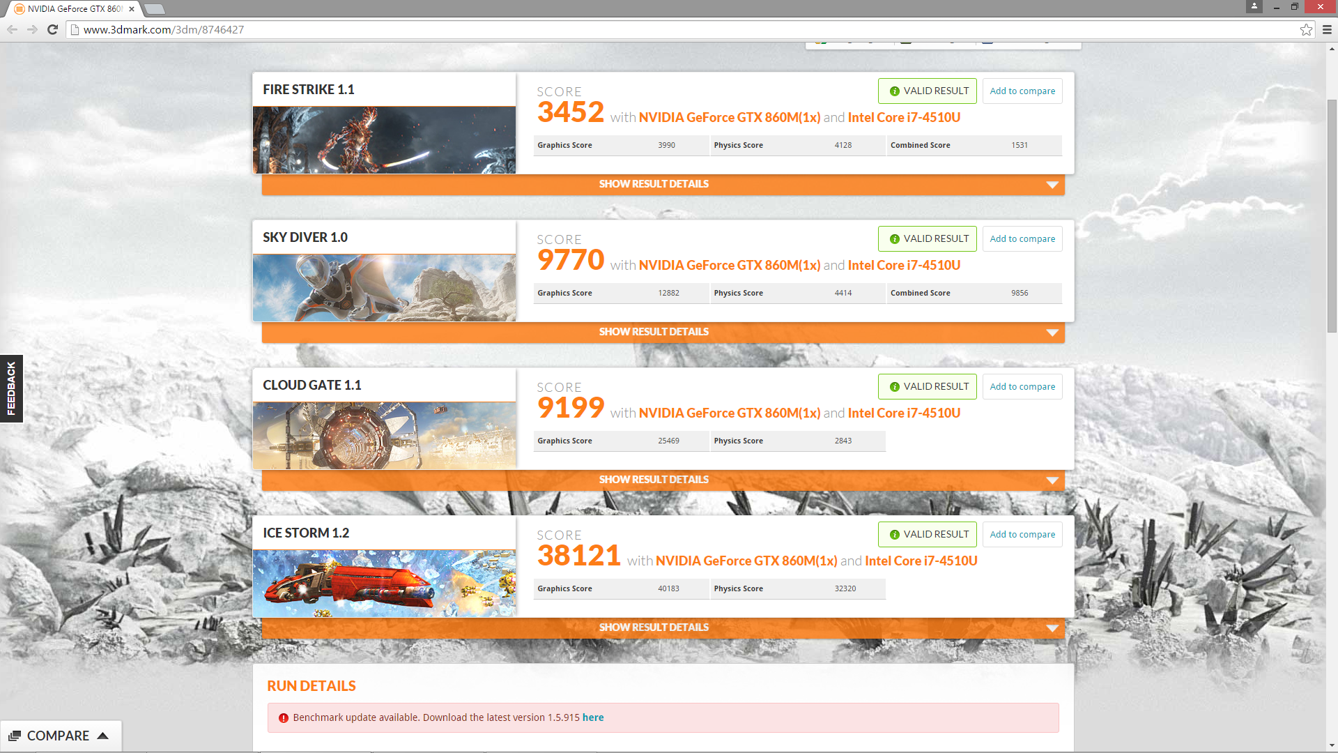
Task: Open the Compare panel at bottom left
Action: 59,736
